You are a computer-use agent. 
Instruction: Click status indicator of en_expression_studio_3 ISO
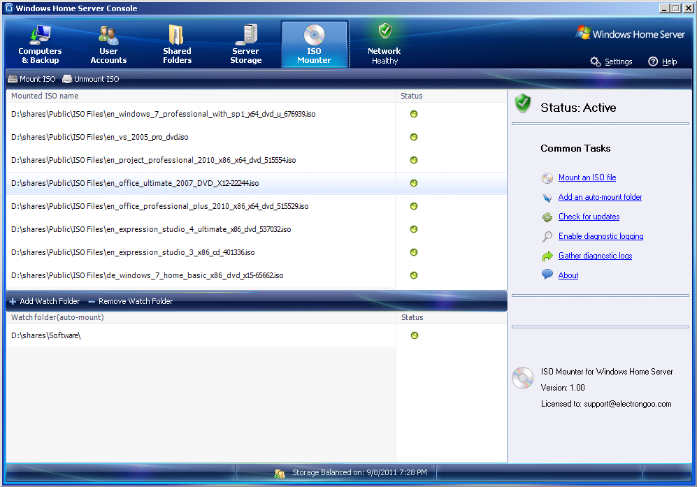point(414,252)
